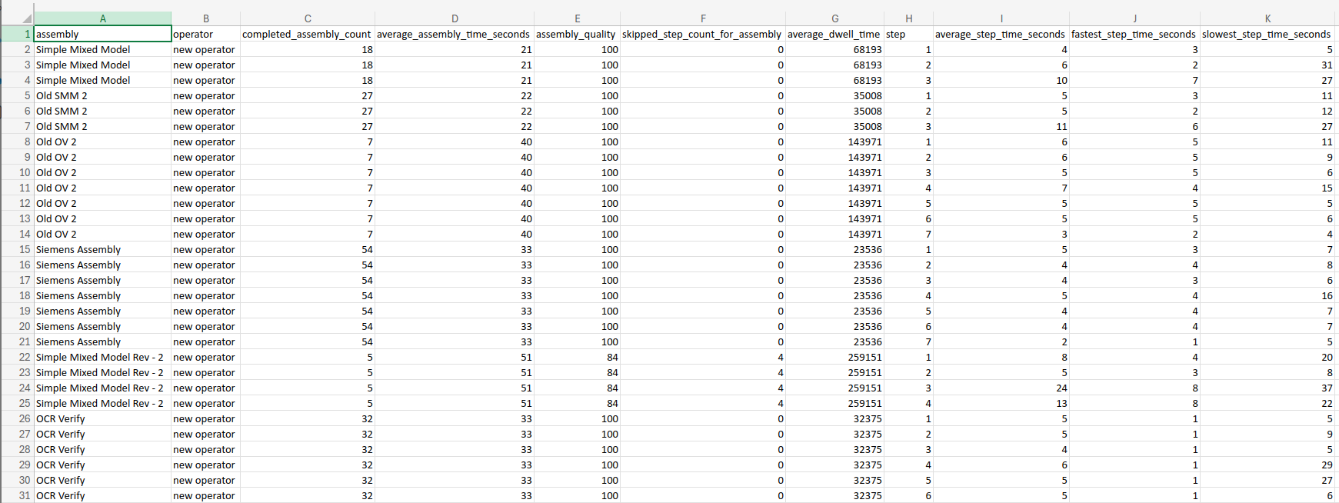
Task: Click 'Siemens Assembly' in row 15
Action: click(x=78, y=249)
